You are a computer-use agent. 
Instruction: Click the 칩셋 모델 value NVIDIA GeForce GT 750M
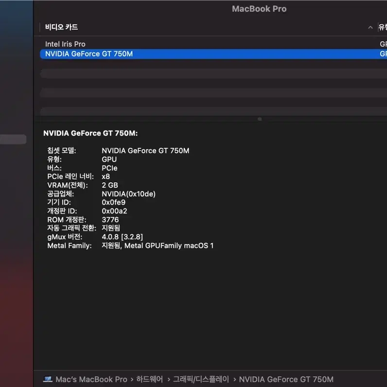[145, 151]
